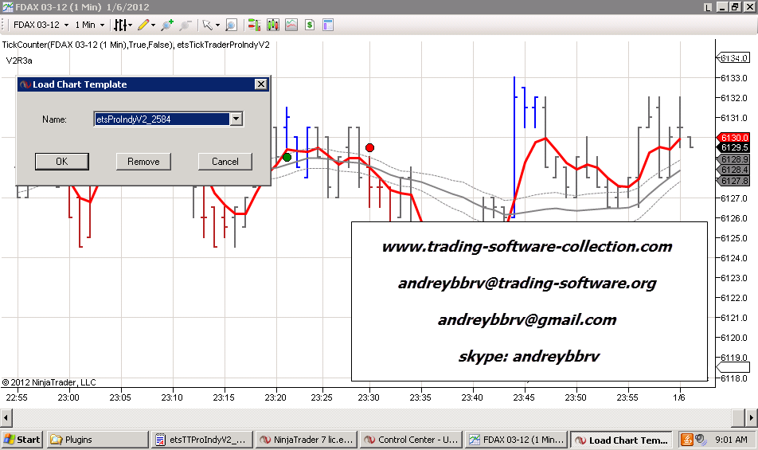Open the chart properties icon

pos(327,25)
